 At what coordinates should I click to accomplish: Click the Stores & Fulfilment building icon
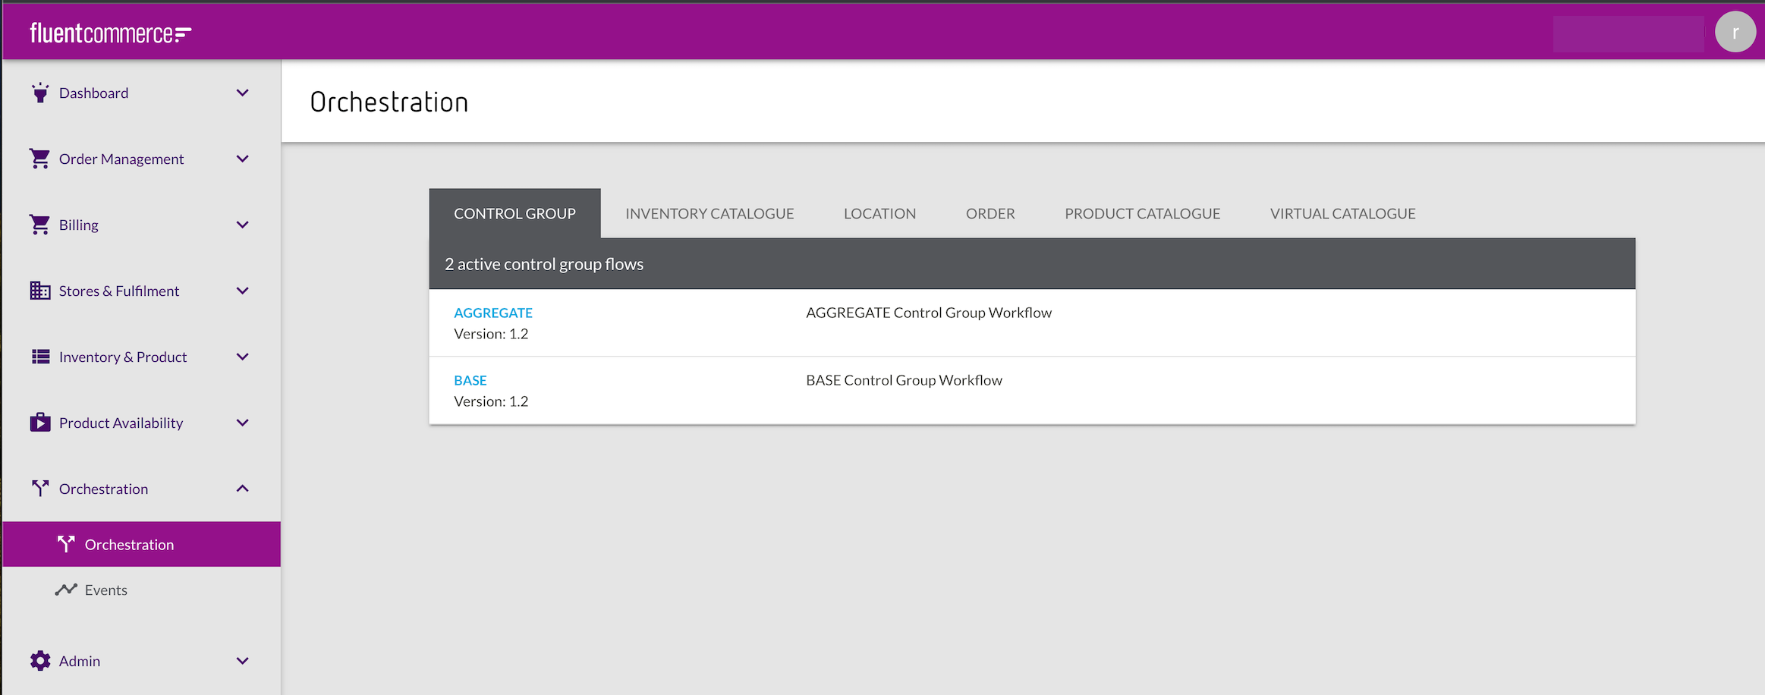[x=40, y=291]
